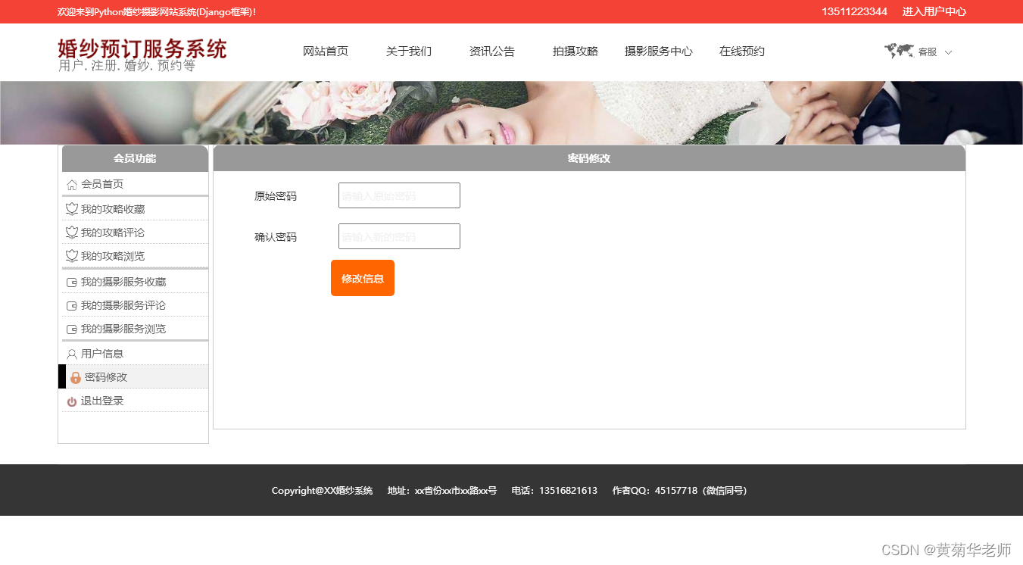
Task: Click the footer text Copyright@XX婚纱系统
Action: click(322, 491)
